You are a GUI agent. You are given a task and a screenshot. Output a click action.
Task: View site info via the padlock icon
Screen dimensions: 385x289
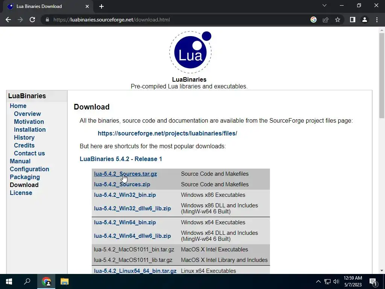(47, 20)
